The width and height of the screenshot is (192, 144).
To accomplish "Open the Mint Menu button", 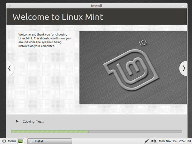I will click(9, 141).
